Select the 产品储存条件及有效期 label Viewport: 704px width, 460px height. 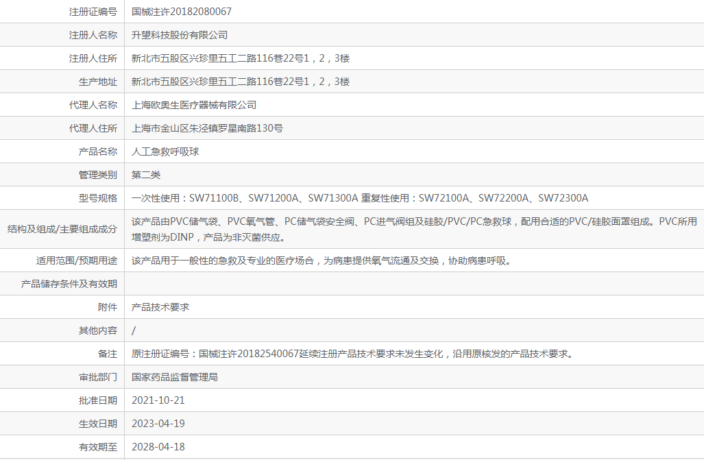tap(69, 285)
